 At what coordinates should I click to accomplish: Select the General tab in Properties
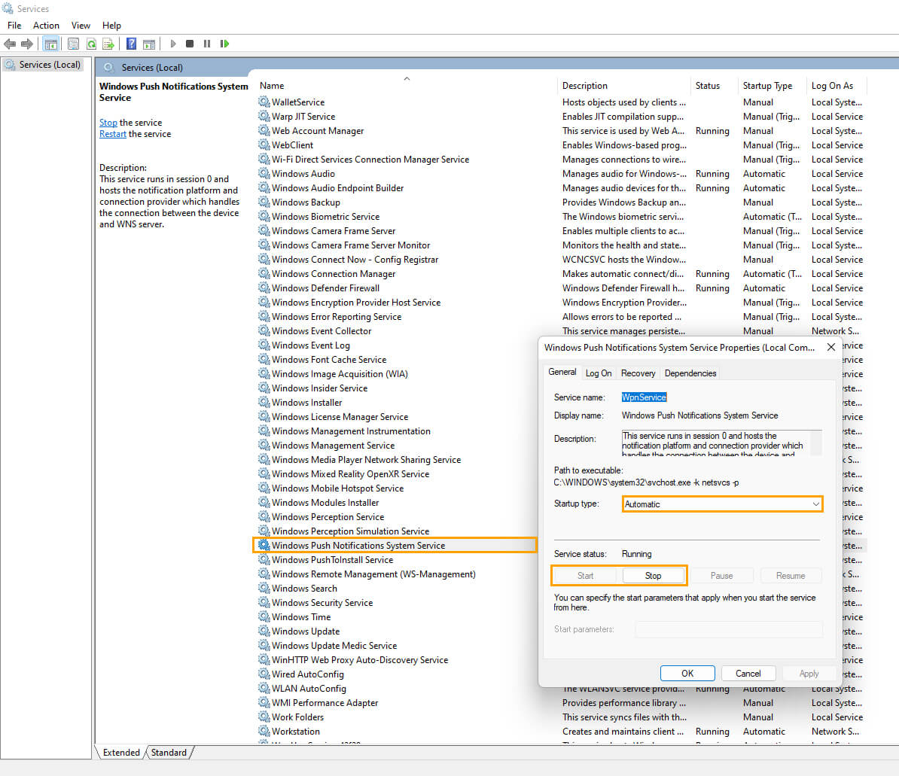pos(562,372)
